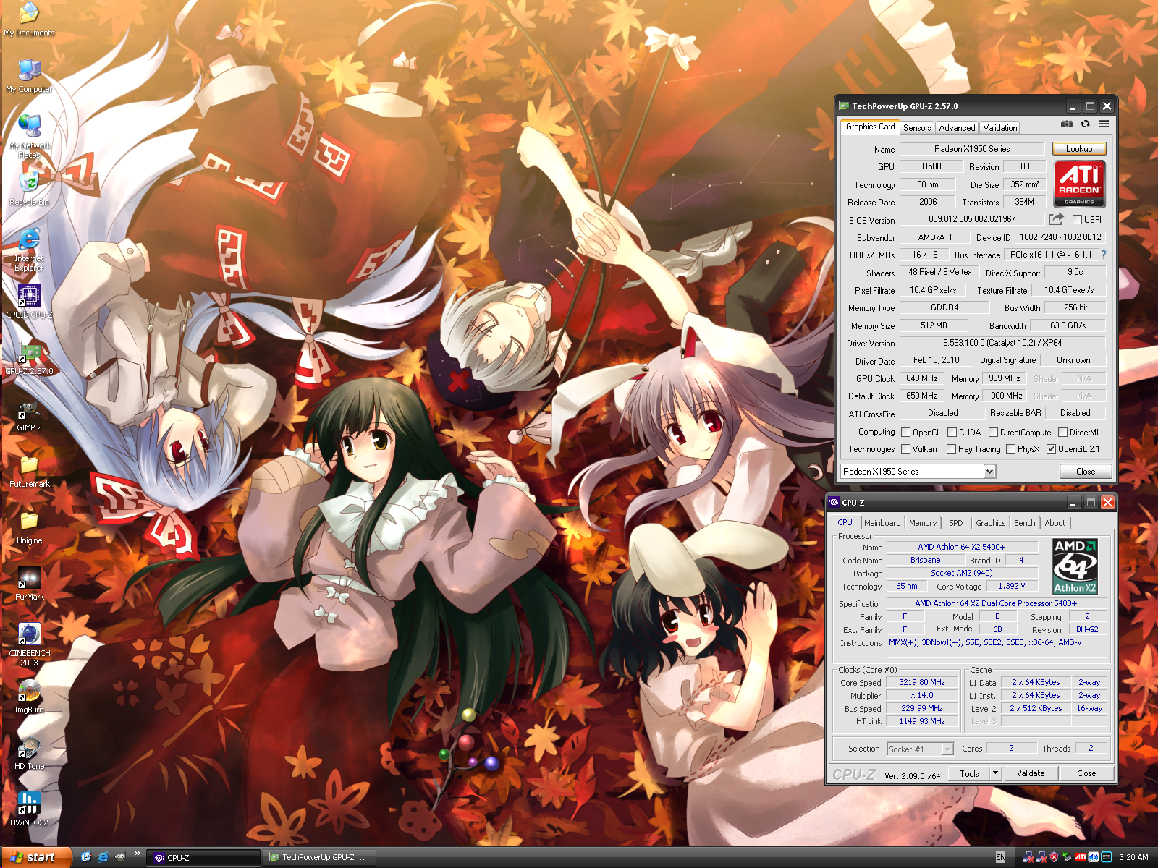Toggle the UEFI checkbox

(1077, 220)
